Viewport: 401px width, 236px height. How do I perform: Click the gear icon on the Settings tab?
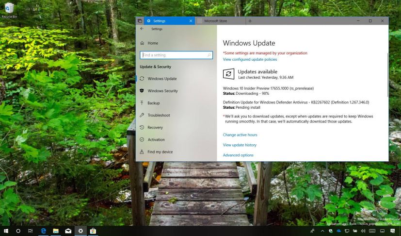click(x=148, y=21)
